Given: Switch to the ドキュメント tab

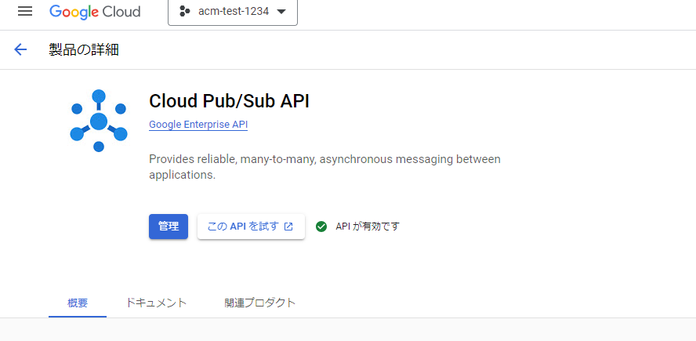Looking at the screenshot, I should [x=156, y=303].
